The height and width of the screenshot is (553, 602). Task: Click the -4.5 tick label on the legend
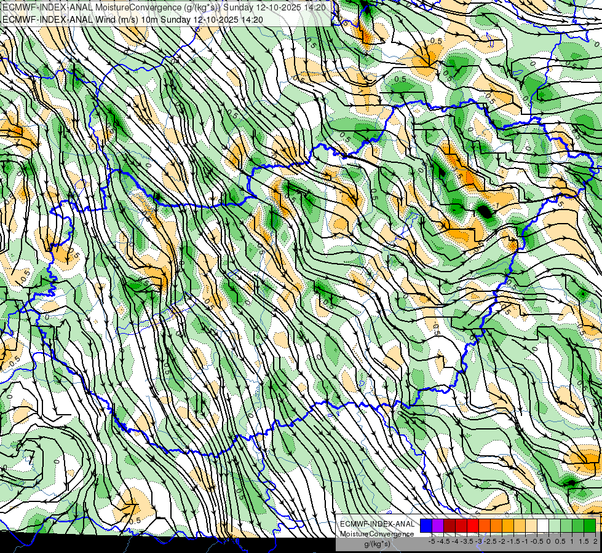point(444,541)
